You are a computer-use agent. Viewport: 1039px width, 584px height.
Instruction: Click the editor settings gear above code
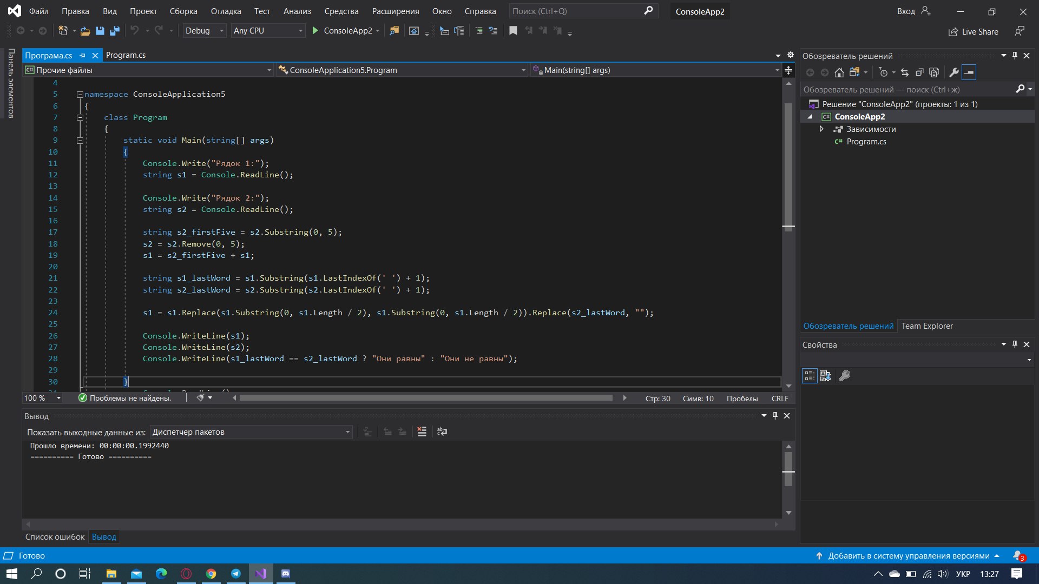click(790, 55)
